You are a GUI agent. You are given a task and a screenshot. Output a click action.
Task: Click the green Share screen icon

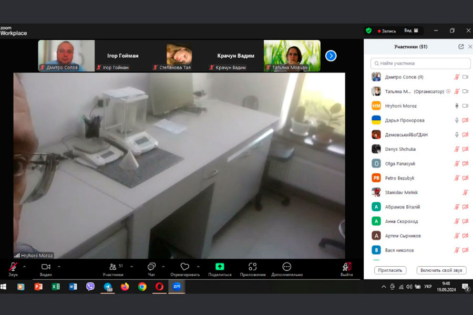click(220, 267)
